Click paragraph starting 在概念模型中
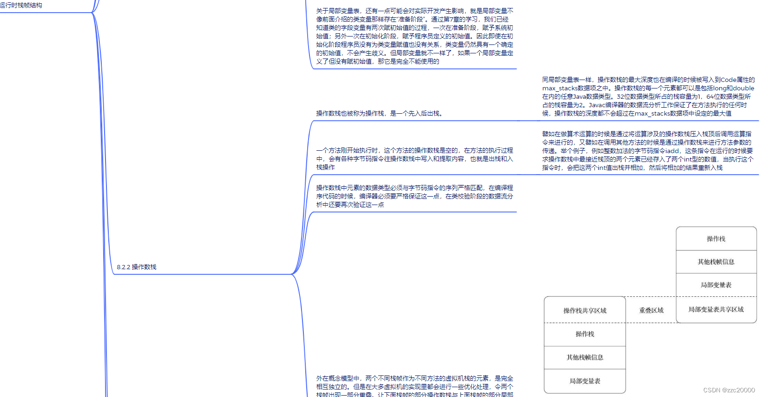The height and width of the screenshot is (397, 762). (x=415, y=386)
